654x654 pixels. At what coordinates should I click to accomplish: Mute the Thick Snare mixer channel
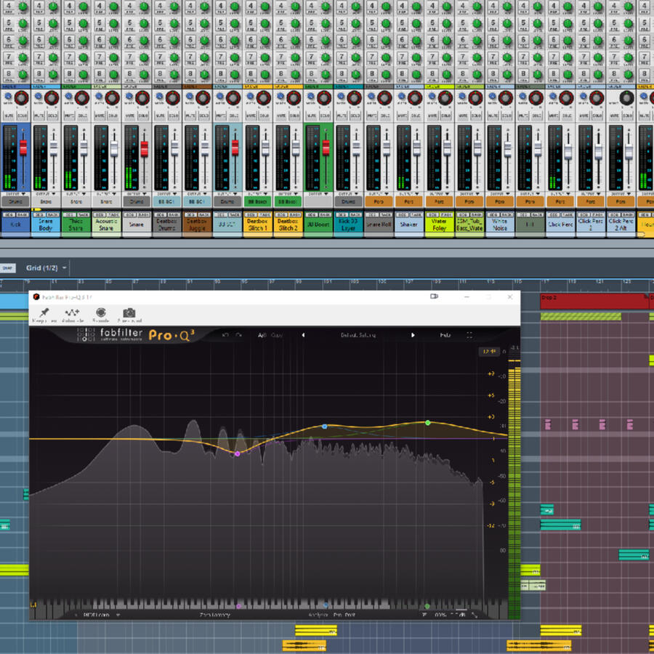[70, 116]
